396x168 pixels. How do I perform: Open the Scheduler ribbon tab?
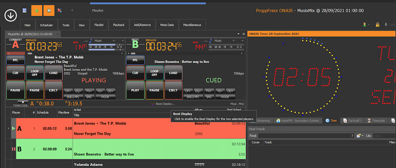pyautogui.click(x=46, y=25)
